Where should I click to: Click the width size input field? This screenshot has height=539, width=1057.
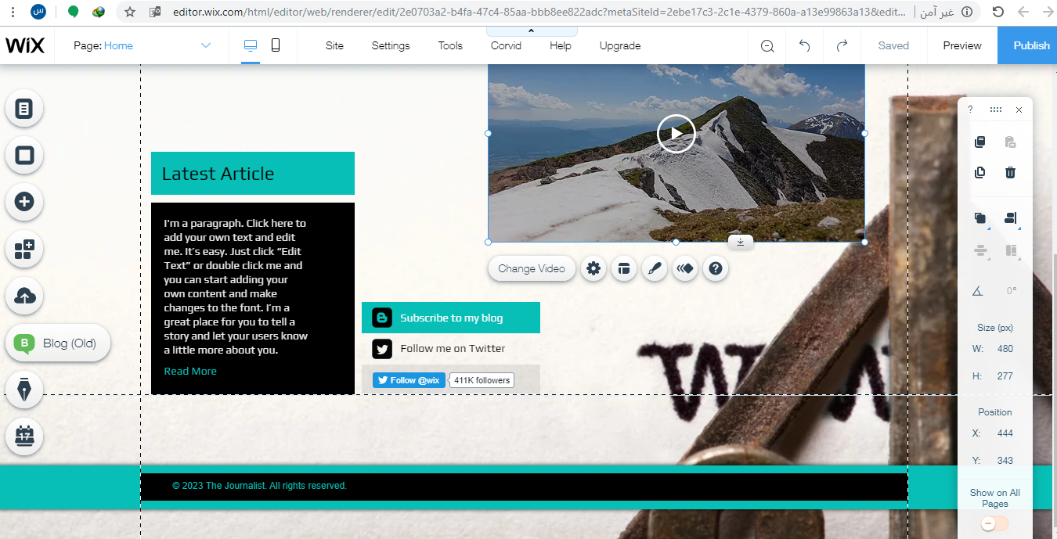click(1005, 349)
